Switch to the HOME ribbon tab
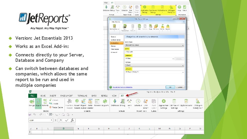Screen dimensions: 247x139 point(43,96)
